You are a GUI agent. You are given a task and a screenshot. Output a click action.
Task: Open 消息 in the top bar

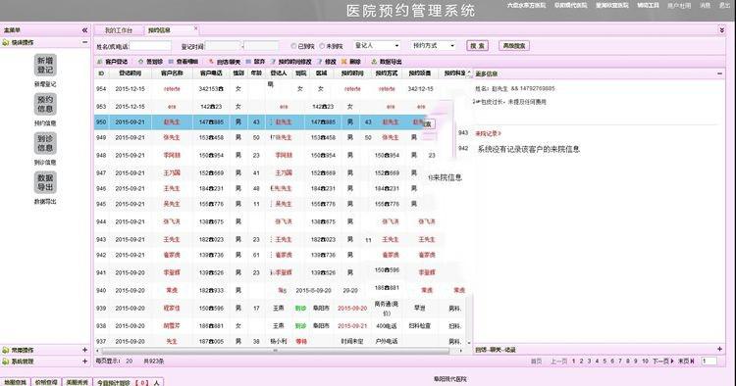[705, 5]
